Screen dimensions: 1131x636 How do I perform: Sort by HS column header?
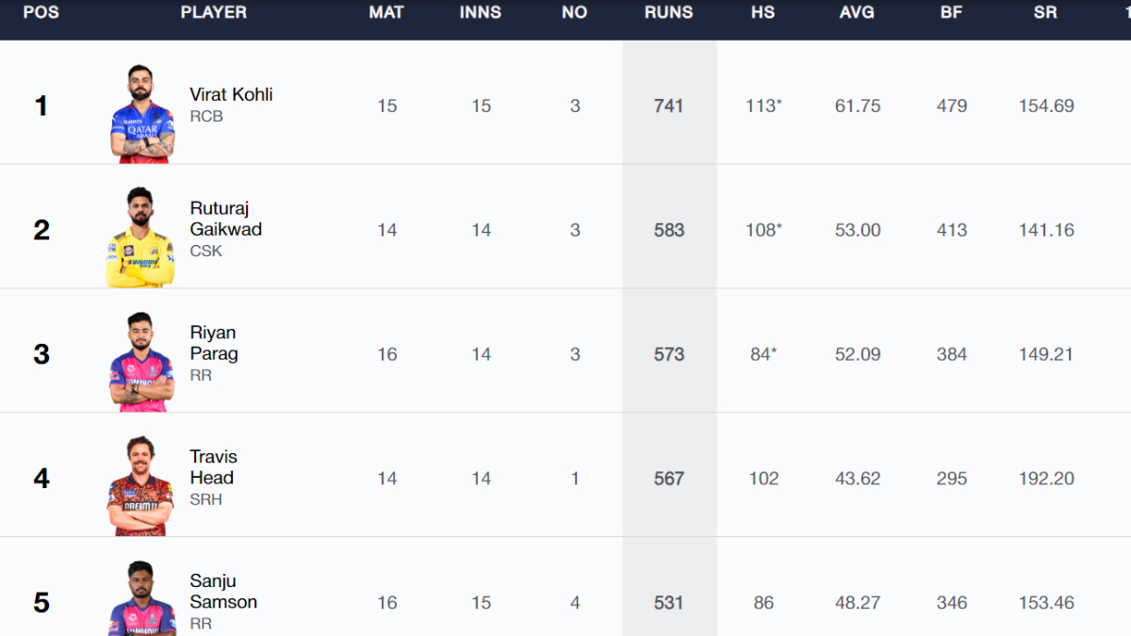(x=762, y=13)
